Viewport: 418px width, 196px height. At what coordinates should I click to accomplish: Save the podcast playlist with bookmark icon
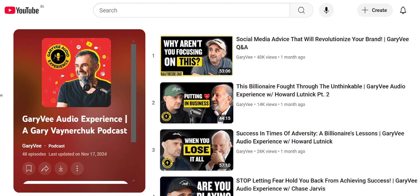tap(29, 169)
